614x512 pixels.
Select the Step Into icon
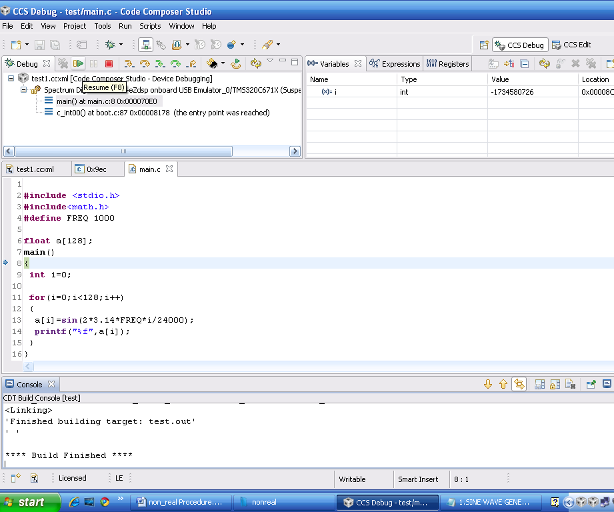(128, 64)
